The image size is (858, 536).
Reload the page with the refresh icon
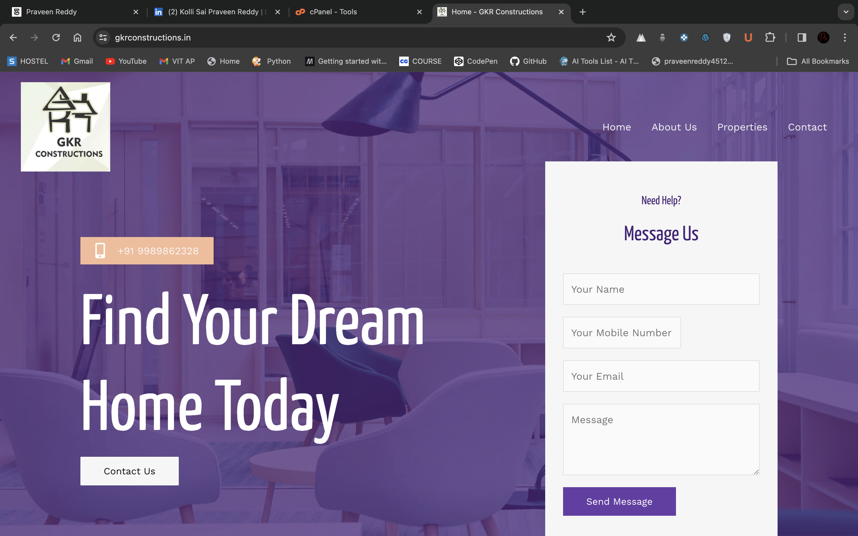[56, 38]
